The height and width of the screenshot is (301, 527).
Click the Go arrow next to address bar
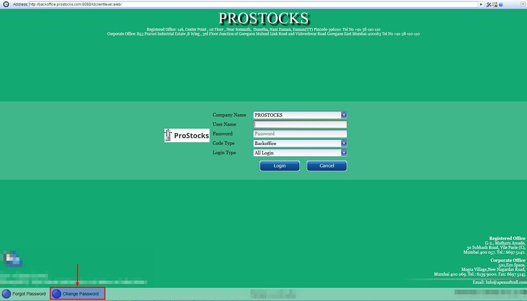coord(481,4)
